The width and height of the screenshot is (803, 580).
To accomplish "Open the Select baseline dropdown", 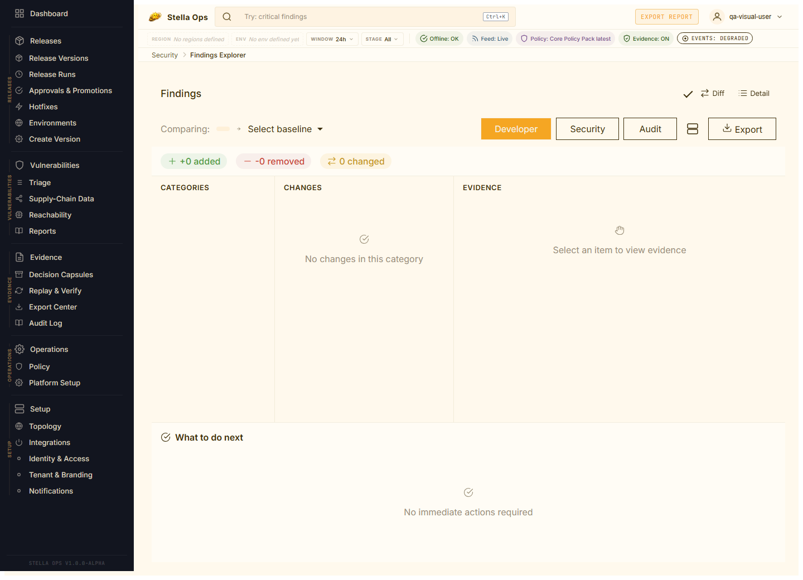I will click(x=285, y=129).
